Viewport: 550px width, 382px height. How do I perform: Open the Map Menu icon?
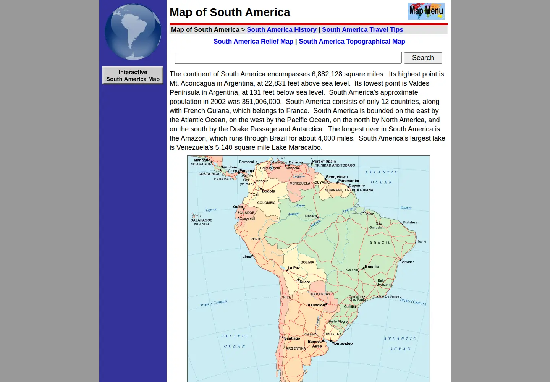point(426,11)
